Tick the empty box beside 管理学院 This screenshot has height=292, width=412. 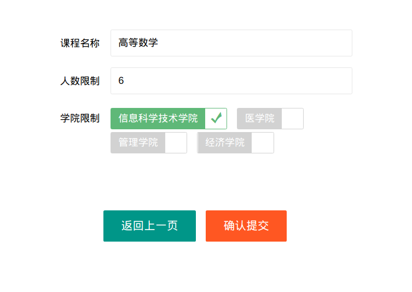tap(176, 143)
